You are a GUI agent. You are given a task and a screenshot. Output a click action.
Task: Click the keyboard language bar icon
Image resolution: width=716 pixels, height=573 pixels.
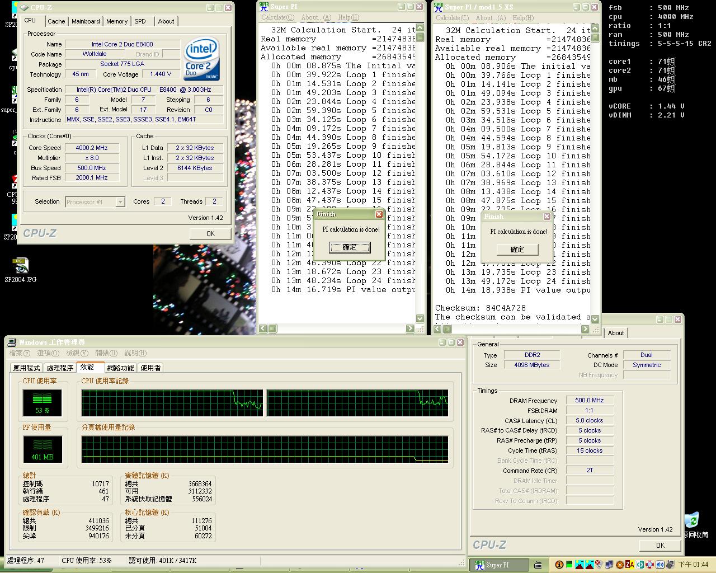coord(538,565)
